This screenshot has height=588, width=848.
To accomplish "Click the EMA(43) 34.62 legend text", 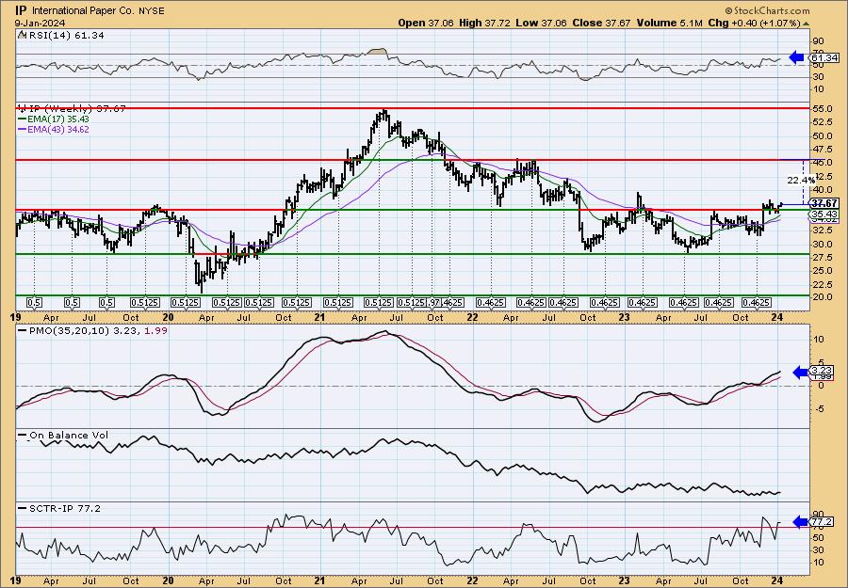I will click(x=58, y=130).
